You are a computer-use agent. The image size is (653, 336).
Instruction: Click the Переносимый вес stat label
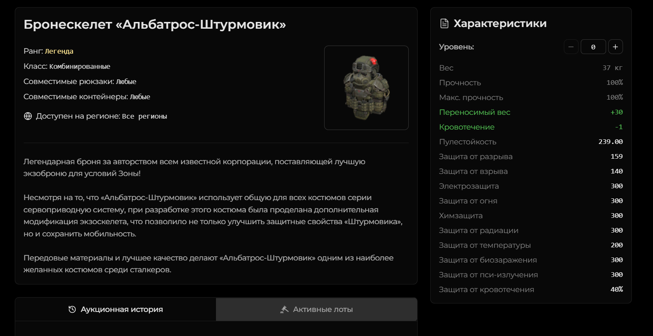click(475, 112)
